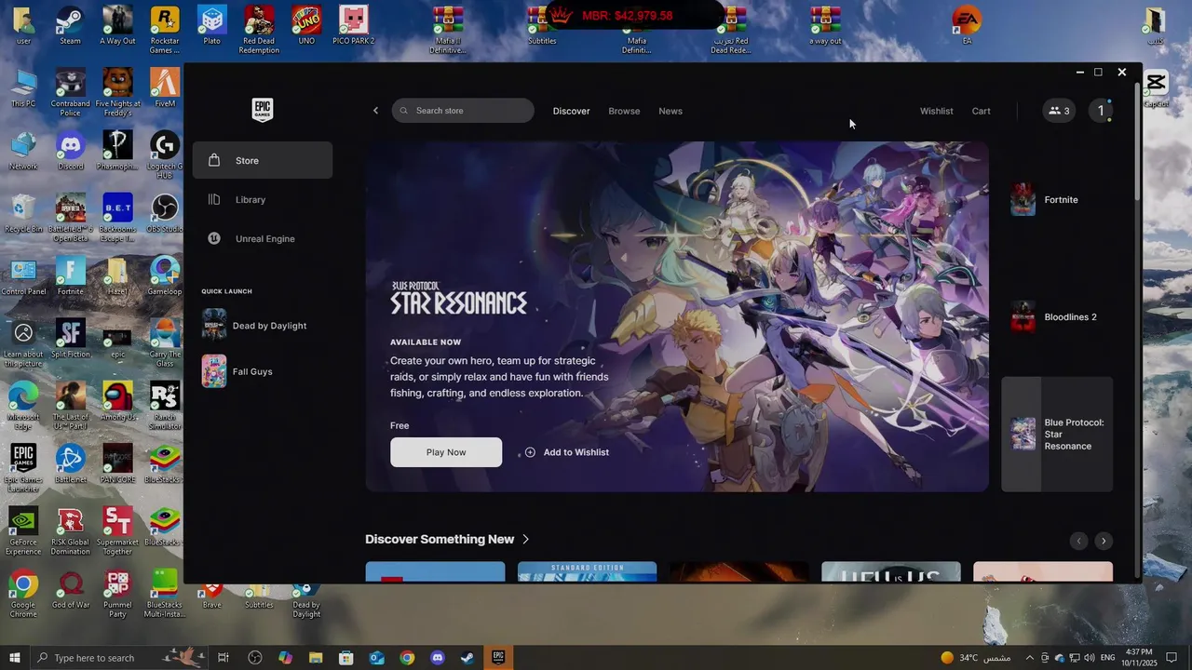Open Discover Something New section heading
The width and height of the screenshot is (1192, 670).
pyautogui.click(x=447, y=540)
